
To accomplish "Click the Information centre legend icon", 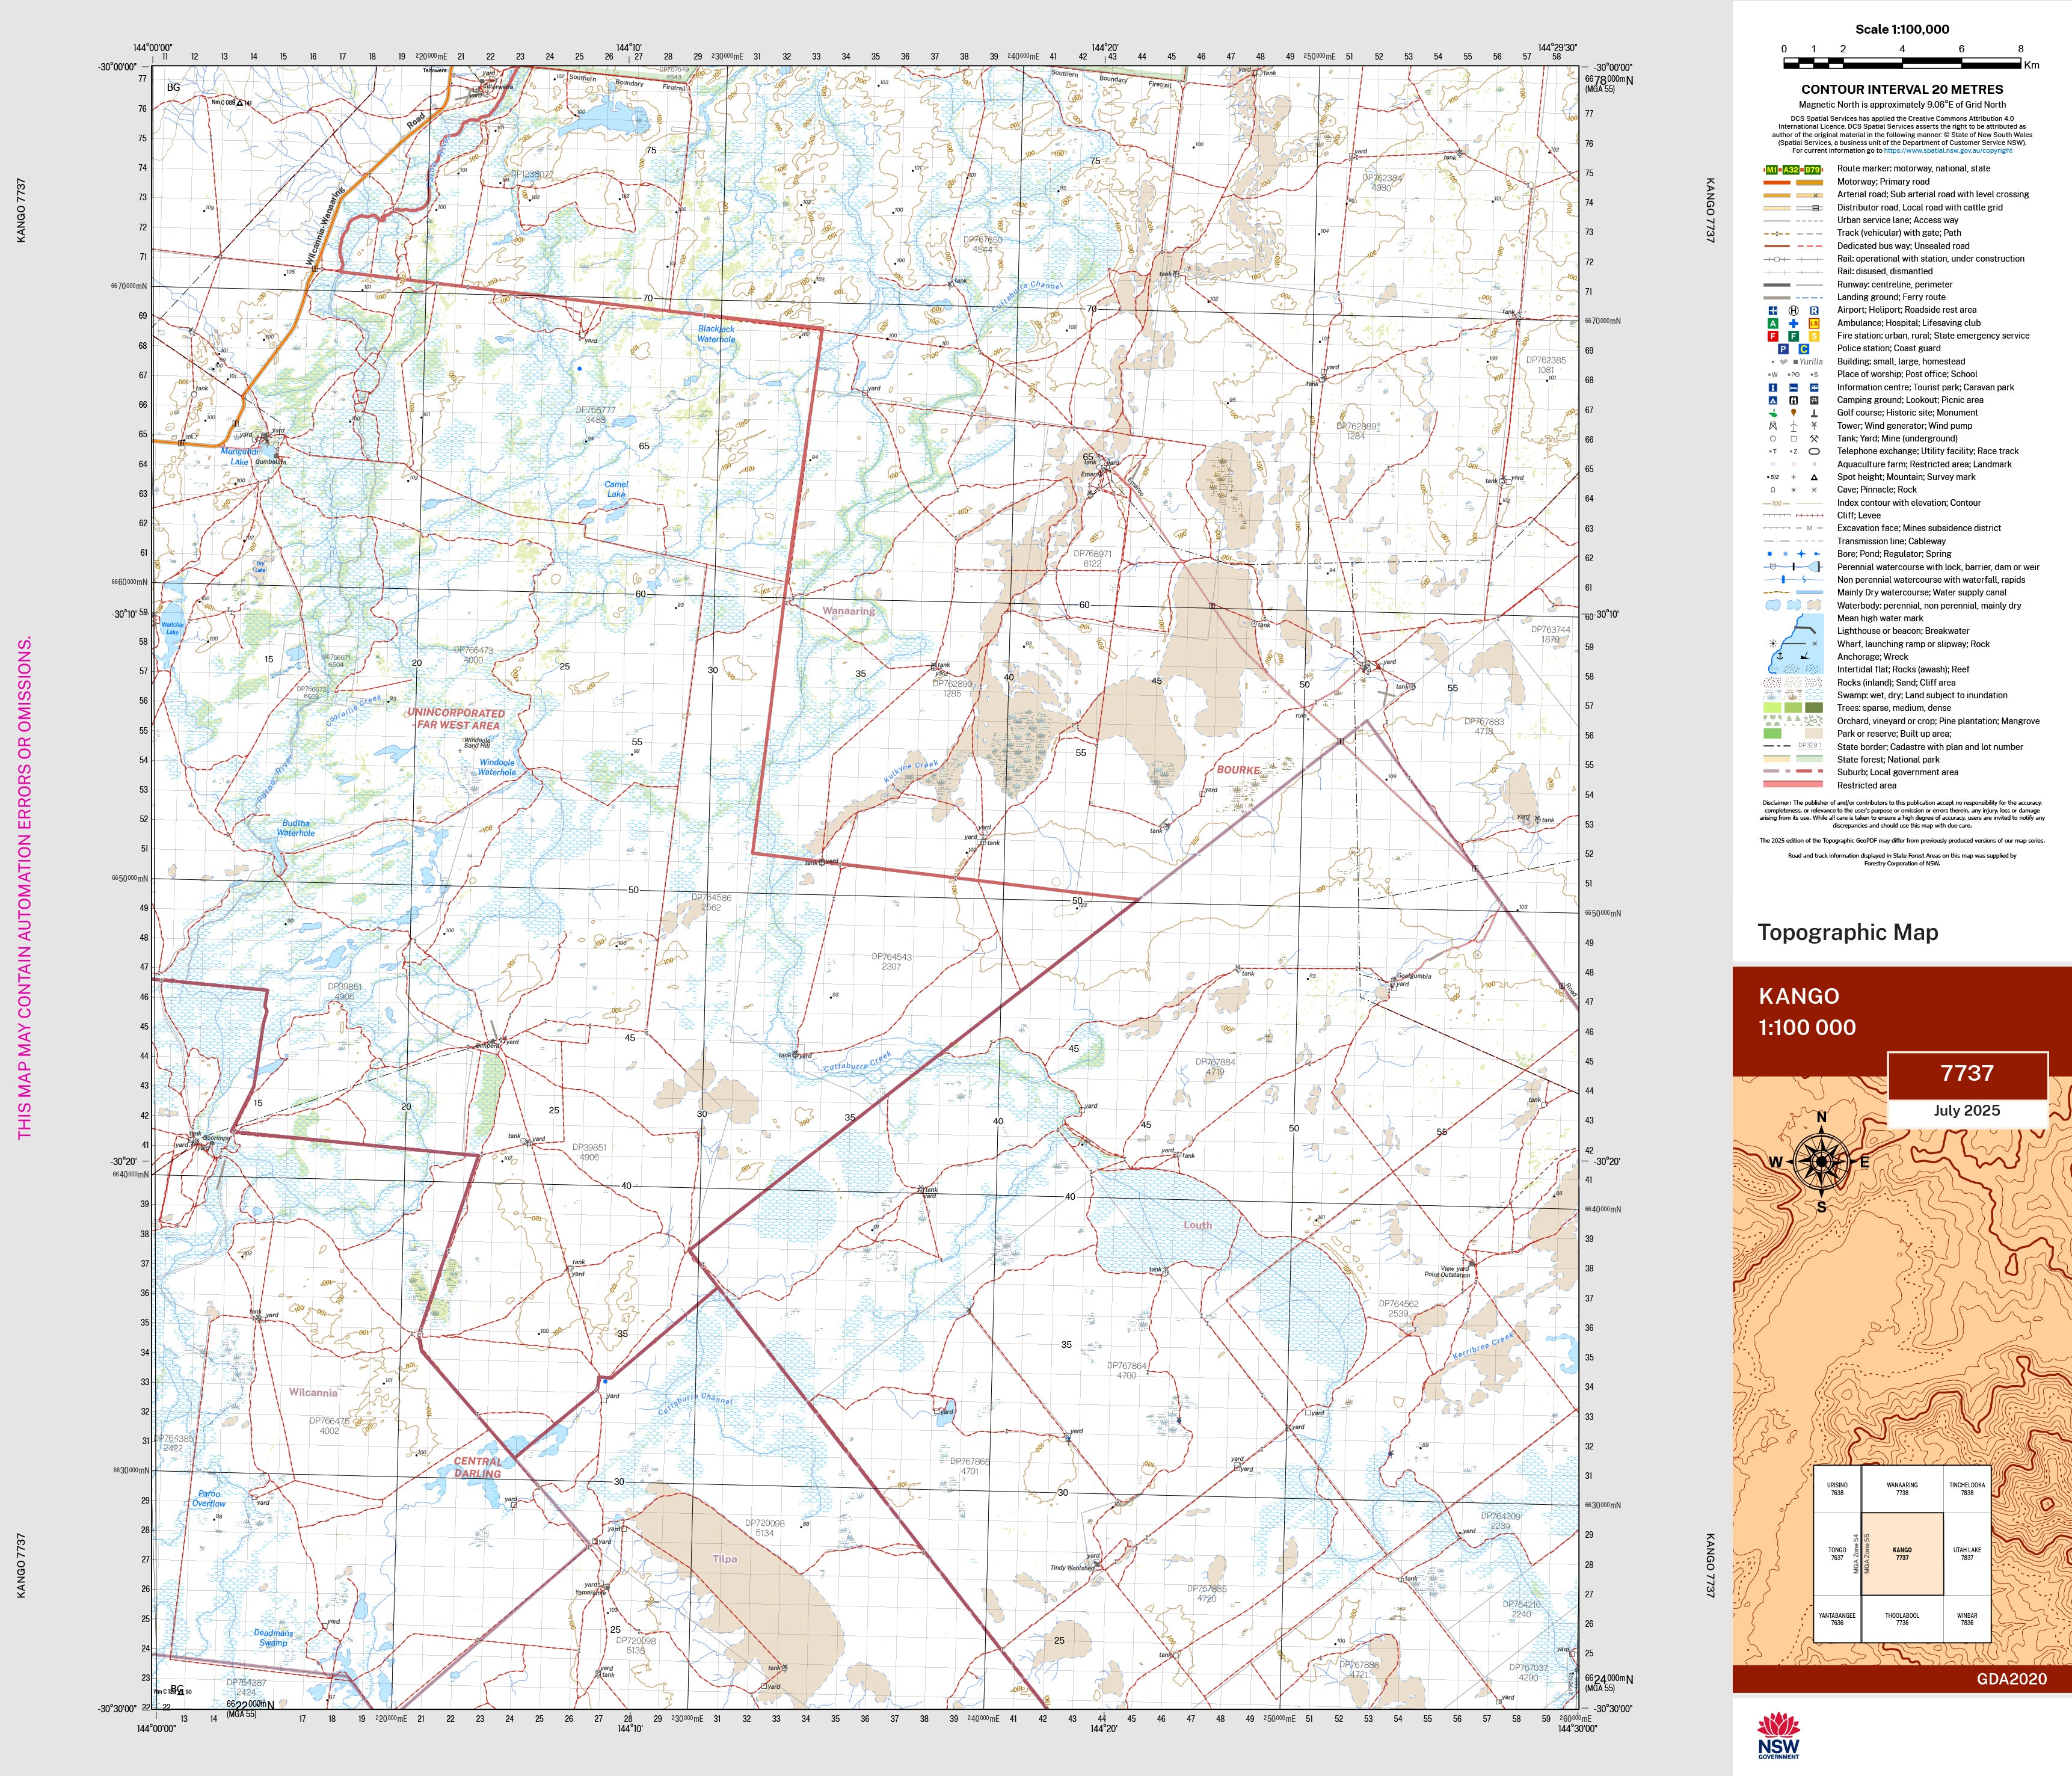I will pyautogui.click(x=1773, y=387).
